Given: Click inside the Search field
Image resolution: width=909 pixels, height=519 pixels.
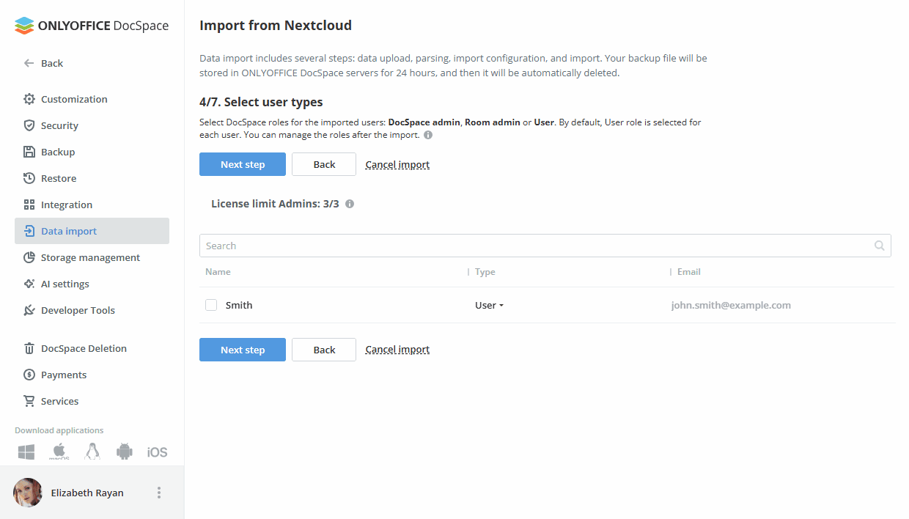Looking at the screenshot, I should [440, 245].
